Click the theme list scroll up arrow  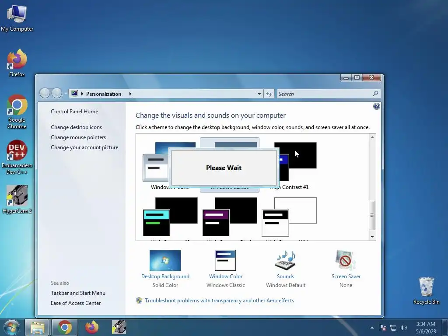pos(372,137)
